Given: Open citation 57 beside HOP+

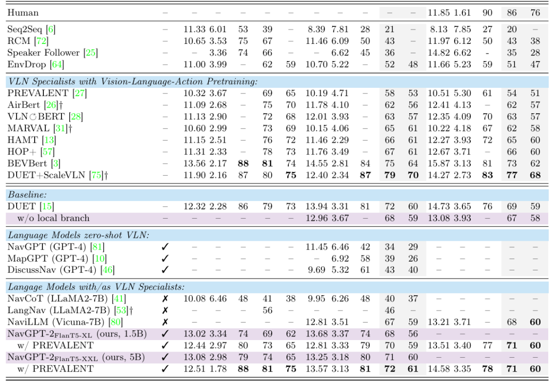Looking at the screenshot, I should [48, 152].
